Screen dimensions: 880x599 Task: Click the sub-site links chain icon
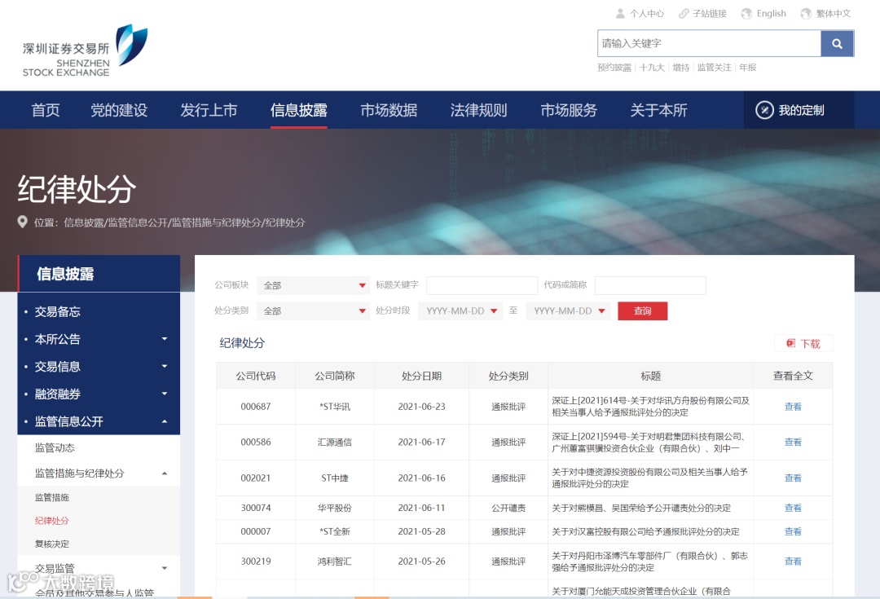[x=683, y=14]
